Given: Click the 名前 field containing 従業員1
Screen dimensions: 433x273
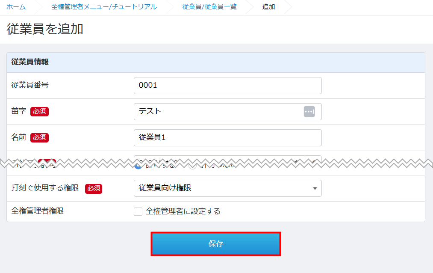Looking at the screenshot, I should click(x=227, y=138).
